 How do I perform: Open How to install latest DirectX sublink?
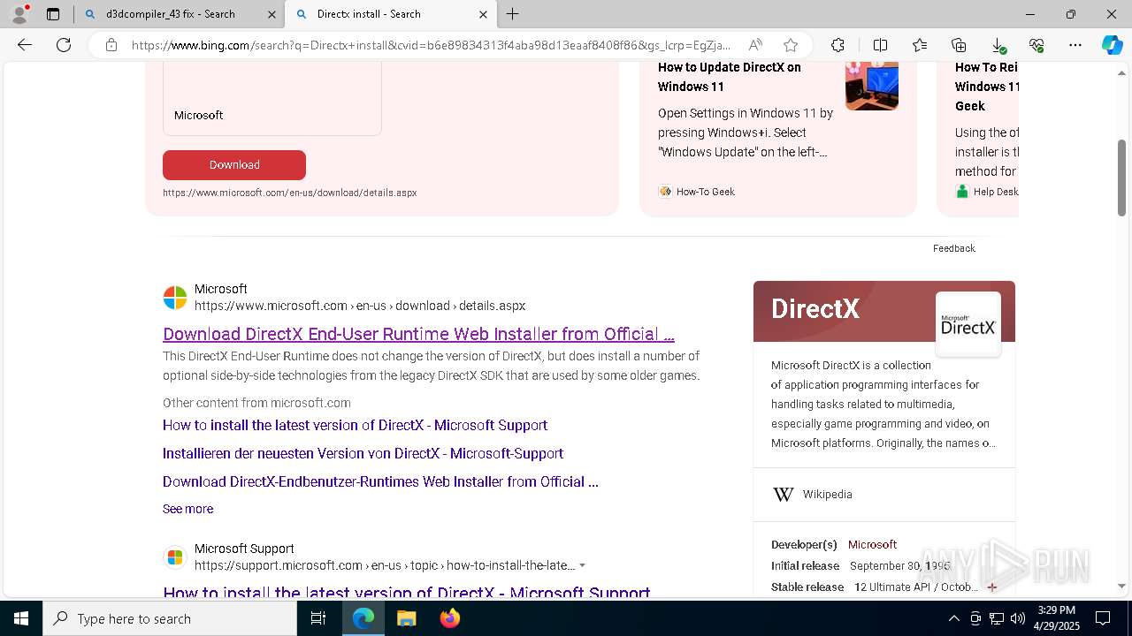click(355, 425)
